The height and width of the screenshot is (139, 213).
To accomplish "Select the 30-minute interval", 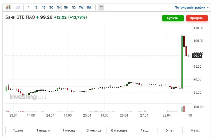I will click(x=51, y=7).
